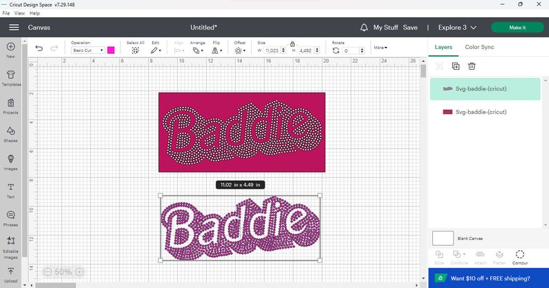Add Text to the canvas
Screen dimensions: 549x288
pyautogui.click(x=10, y=191)
